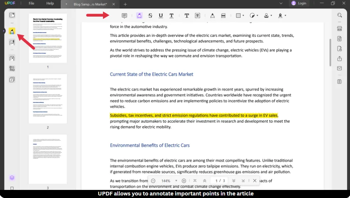The width and height of the screenshot is (350, 198).
Task: Click the UPDF logo
Action: point(10,3)
